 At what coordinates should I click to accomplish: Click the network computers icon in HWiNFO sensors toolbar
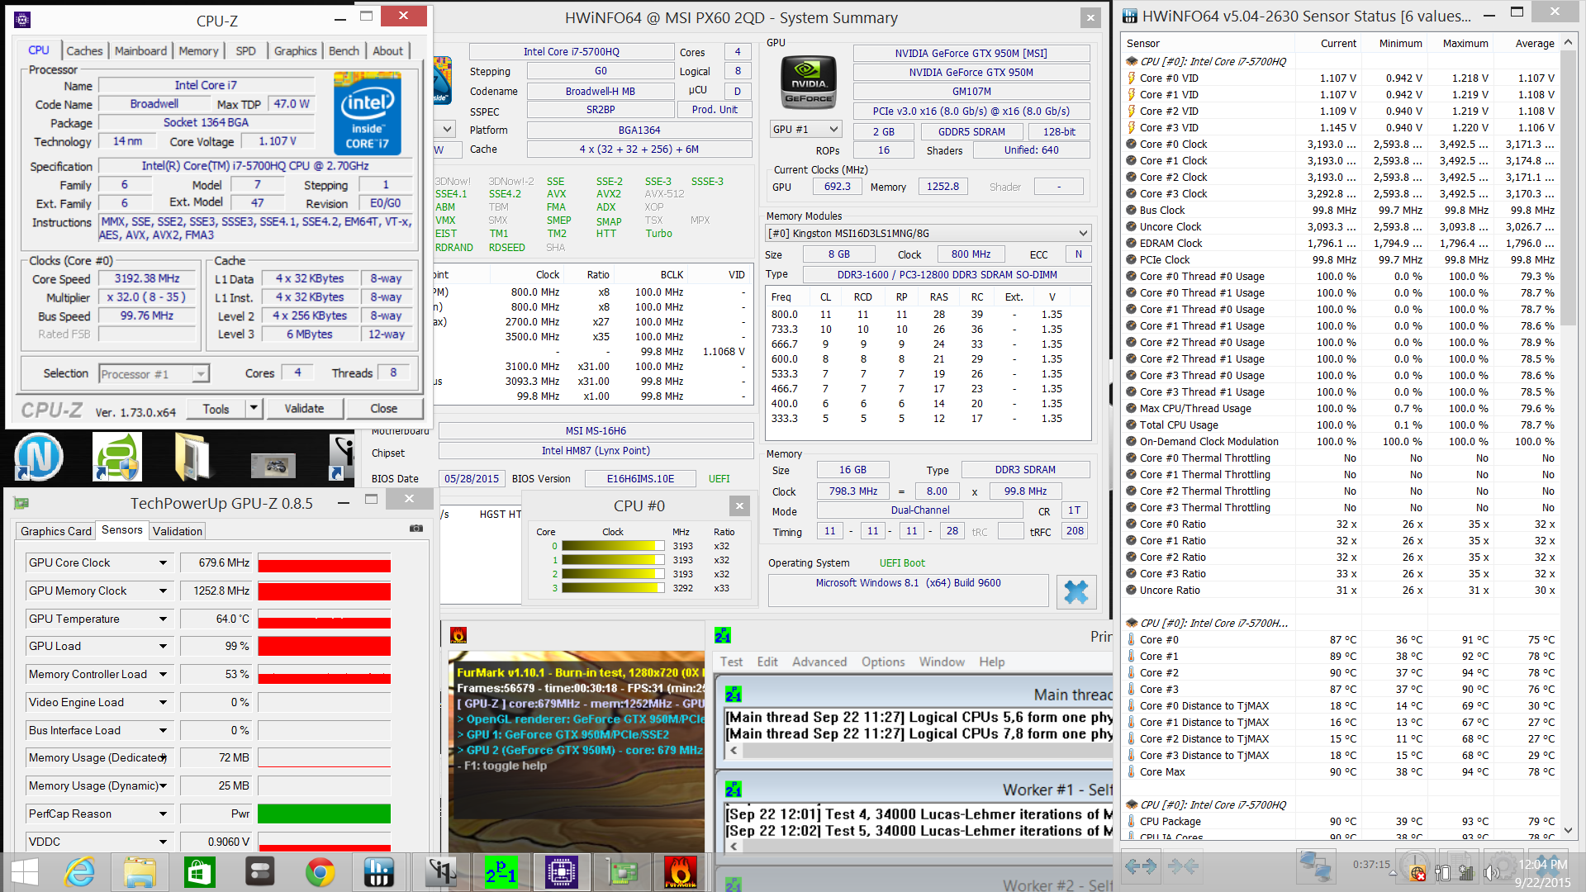click(1314, 866)
